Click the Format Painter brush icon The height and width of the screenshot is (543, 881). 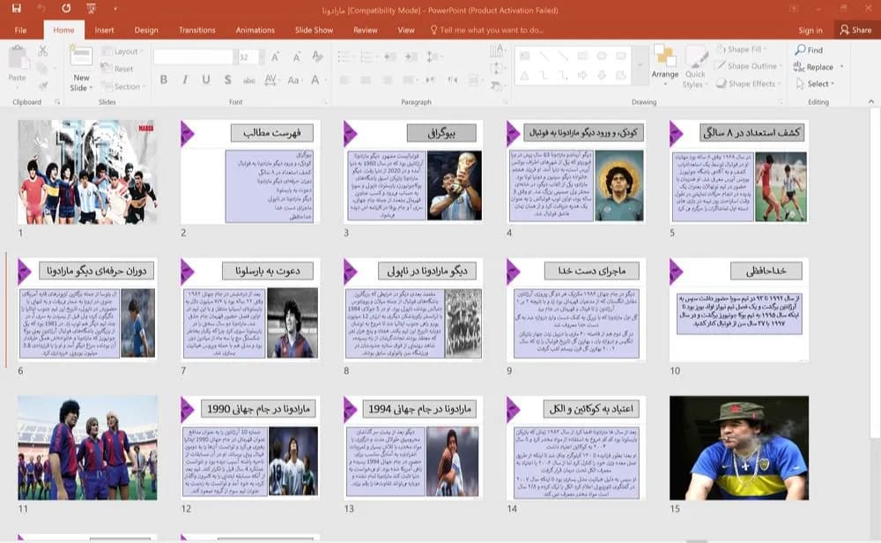pyautogui.click(x=42, y=86)
